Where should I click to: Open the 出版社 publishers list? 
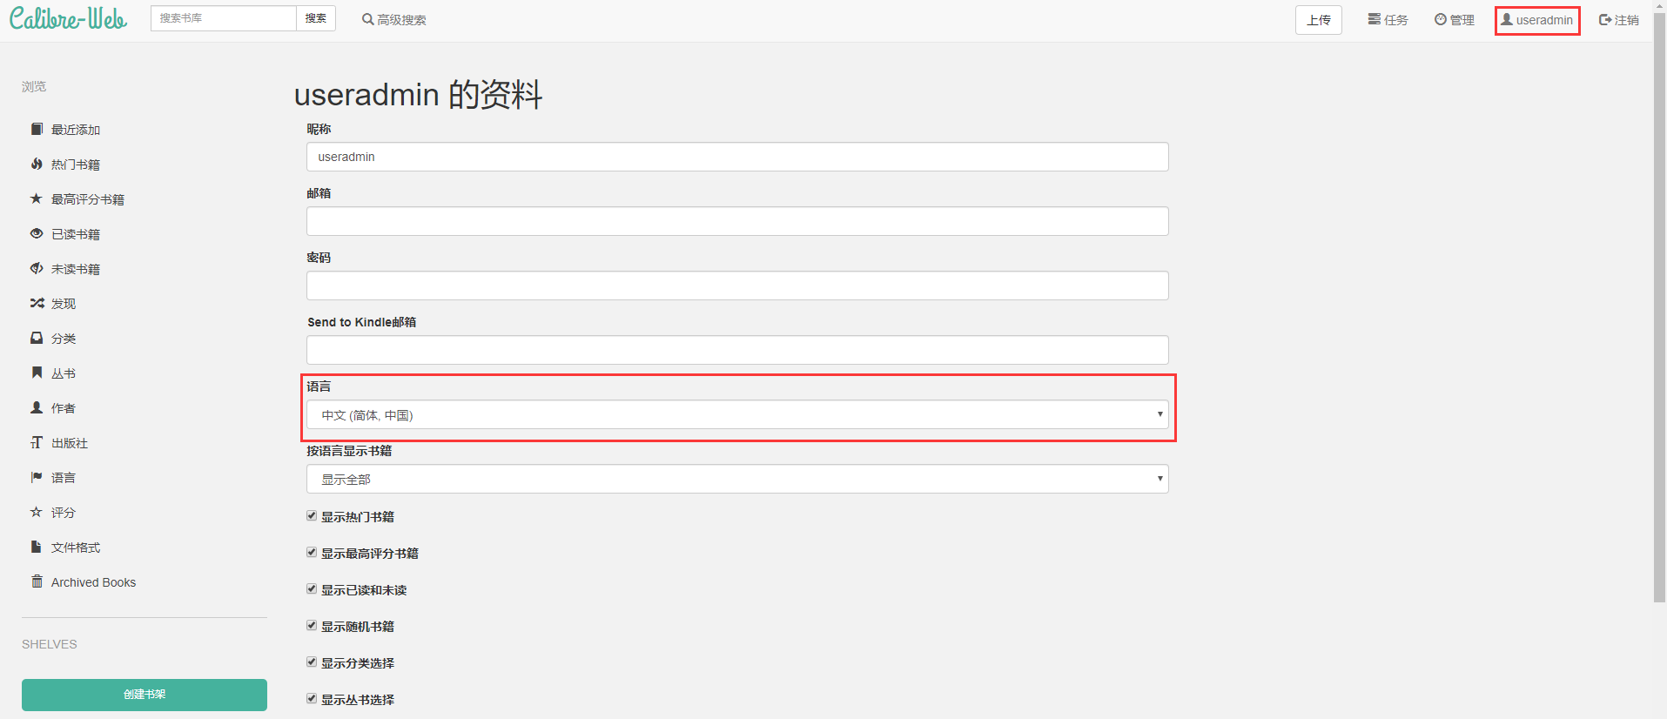tap(69, 442)
